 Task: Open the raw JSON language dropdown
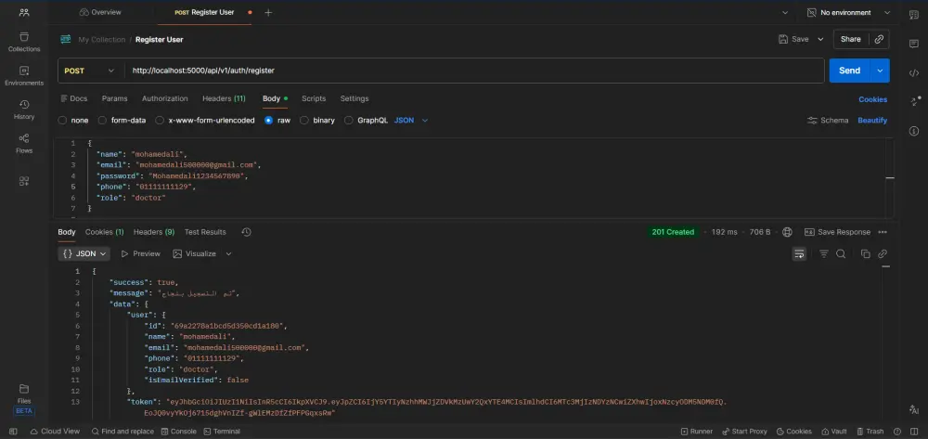[x=411, y=120]
